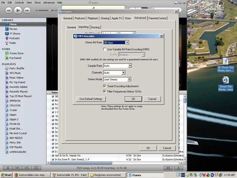Open the Channels dropdown

tap(123, 73)
